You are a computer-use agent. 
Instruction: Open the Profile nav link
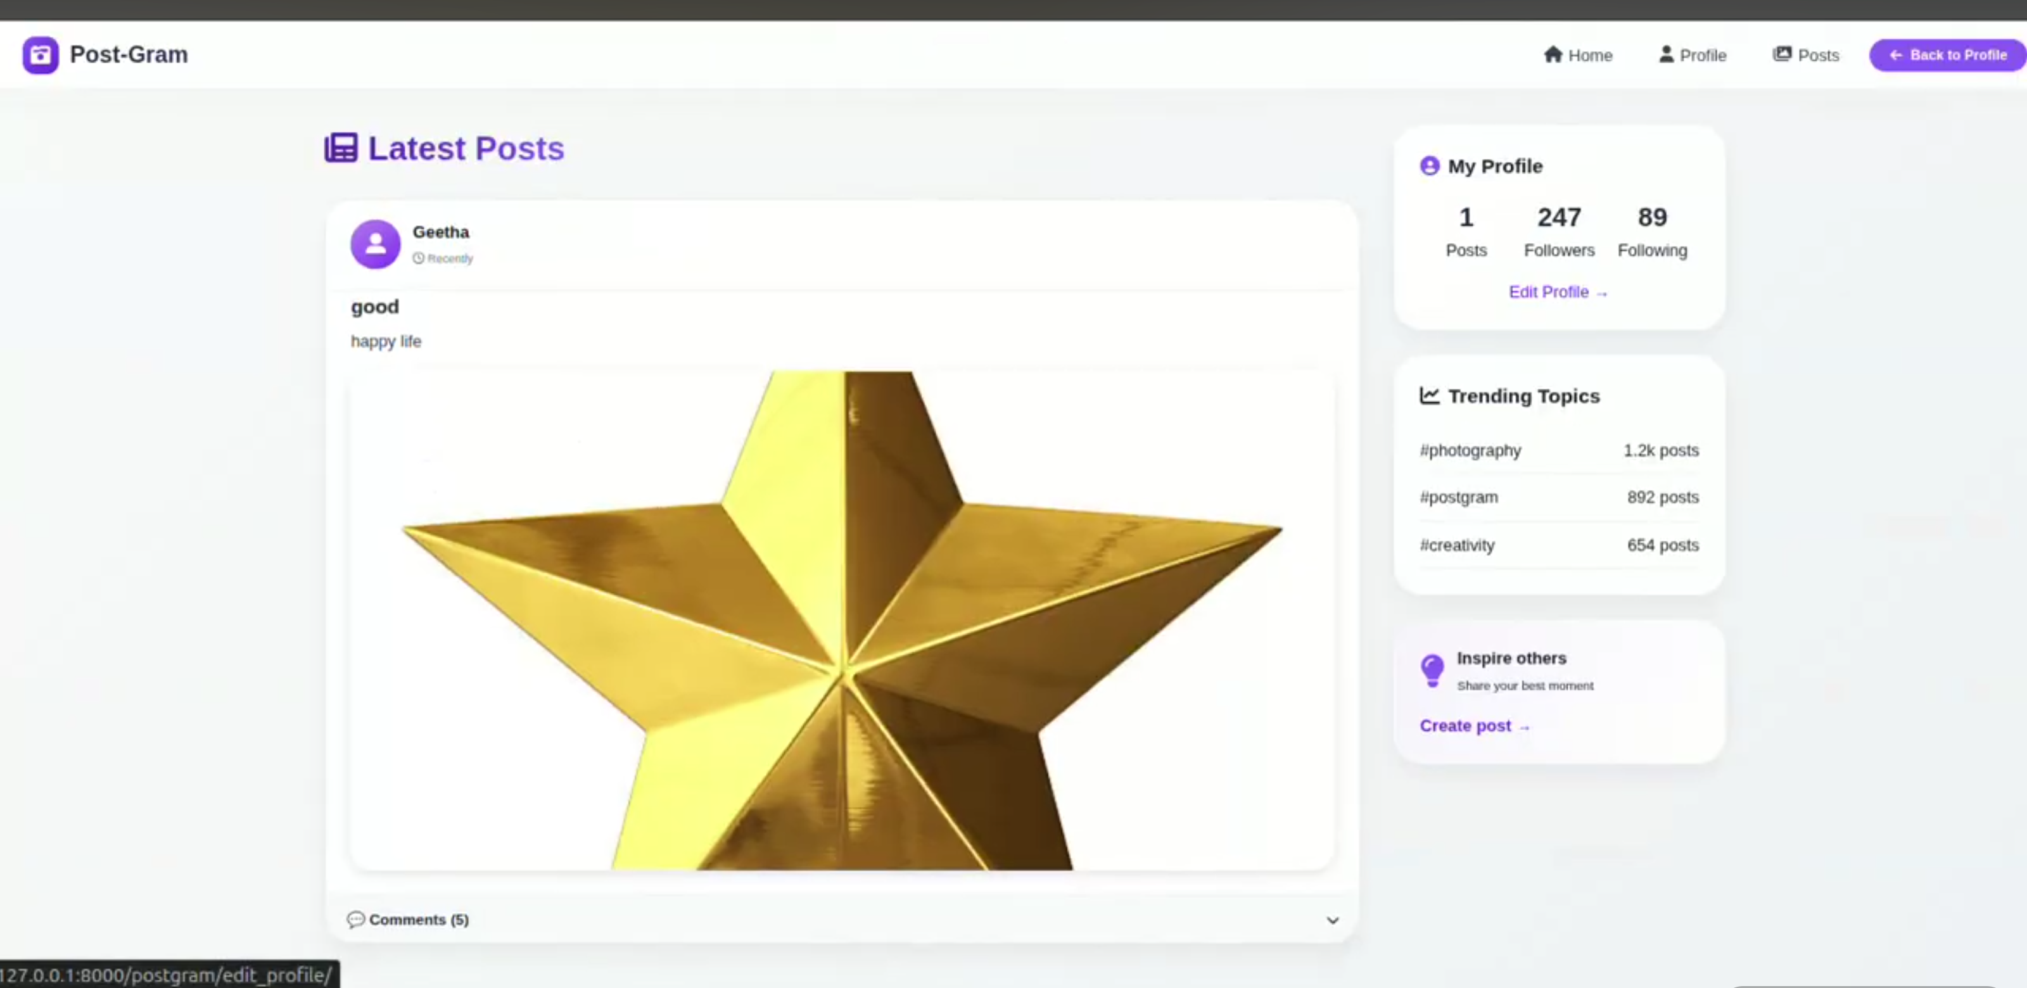coord(1693,55)
